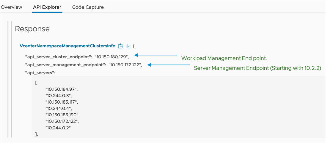The image size is (330, 143).
Task: Switch to the Code Capture tab
Action: pyautogui.click(x=88, y=7)
